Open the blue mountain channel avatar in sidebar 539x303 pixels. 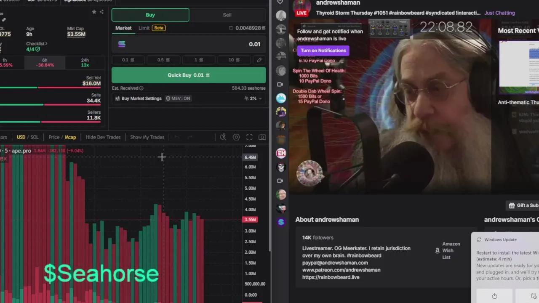pos(281,98)
